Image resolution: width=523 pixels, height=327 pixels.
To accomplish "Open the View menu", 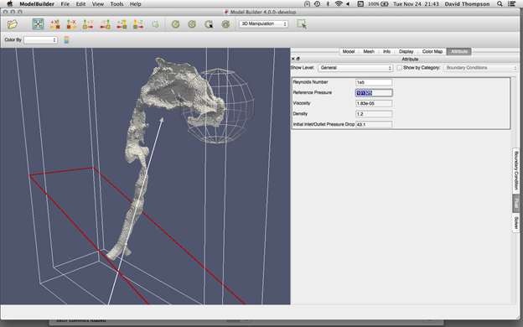I will click(x=98, y=4).
